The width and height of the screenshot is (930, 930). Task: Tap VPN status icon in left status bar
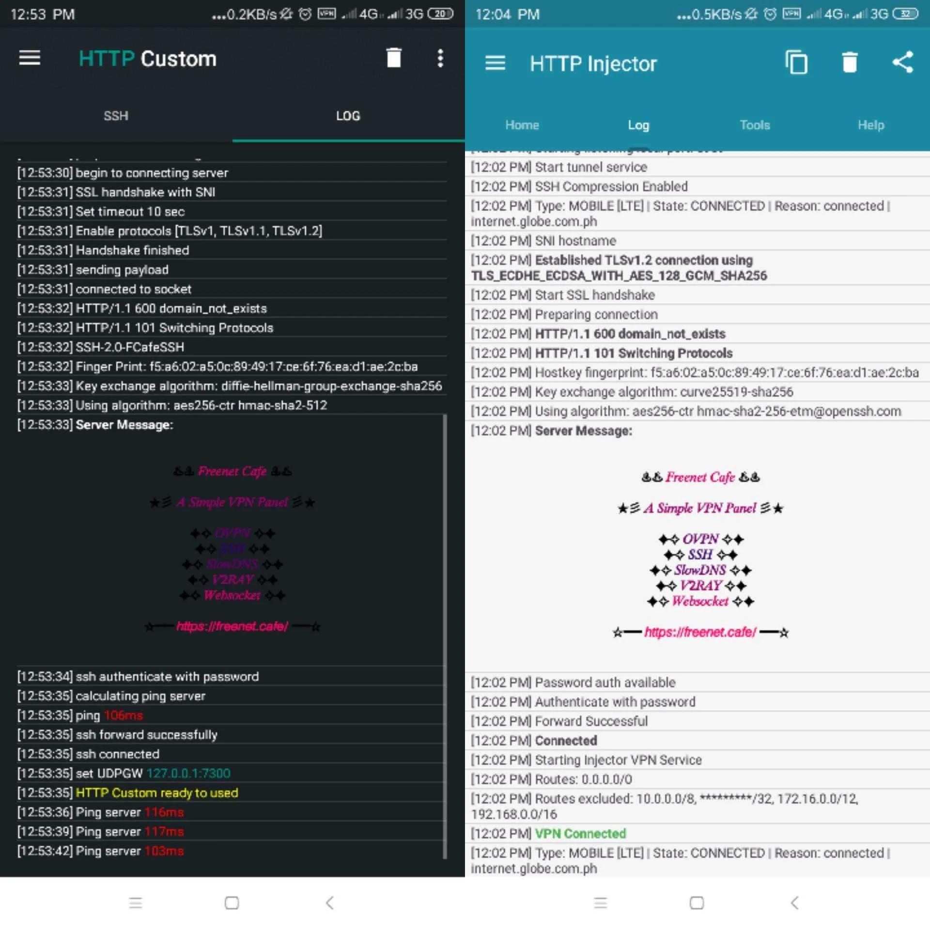pyautogui.click(x=326, y=14)
